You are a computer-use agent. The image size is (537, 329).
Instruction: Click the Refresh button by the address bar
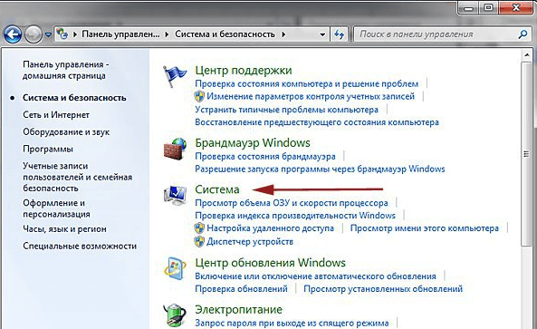pyautogui.click(x=339, y=34)
